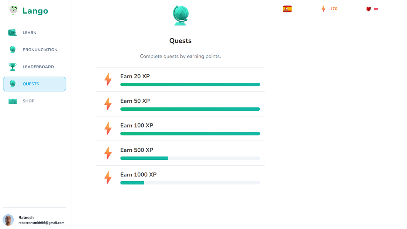Click the large globe icon above Quests
The image size is (407, 229).
[x=181, y=15]
